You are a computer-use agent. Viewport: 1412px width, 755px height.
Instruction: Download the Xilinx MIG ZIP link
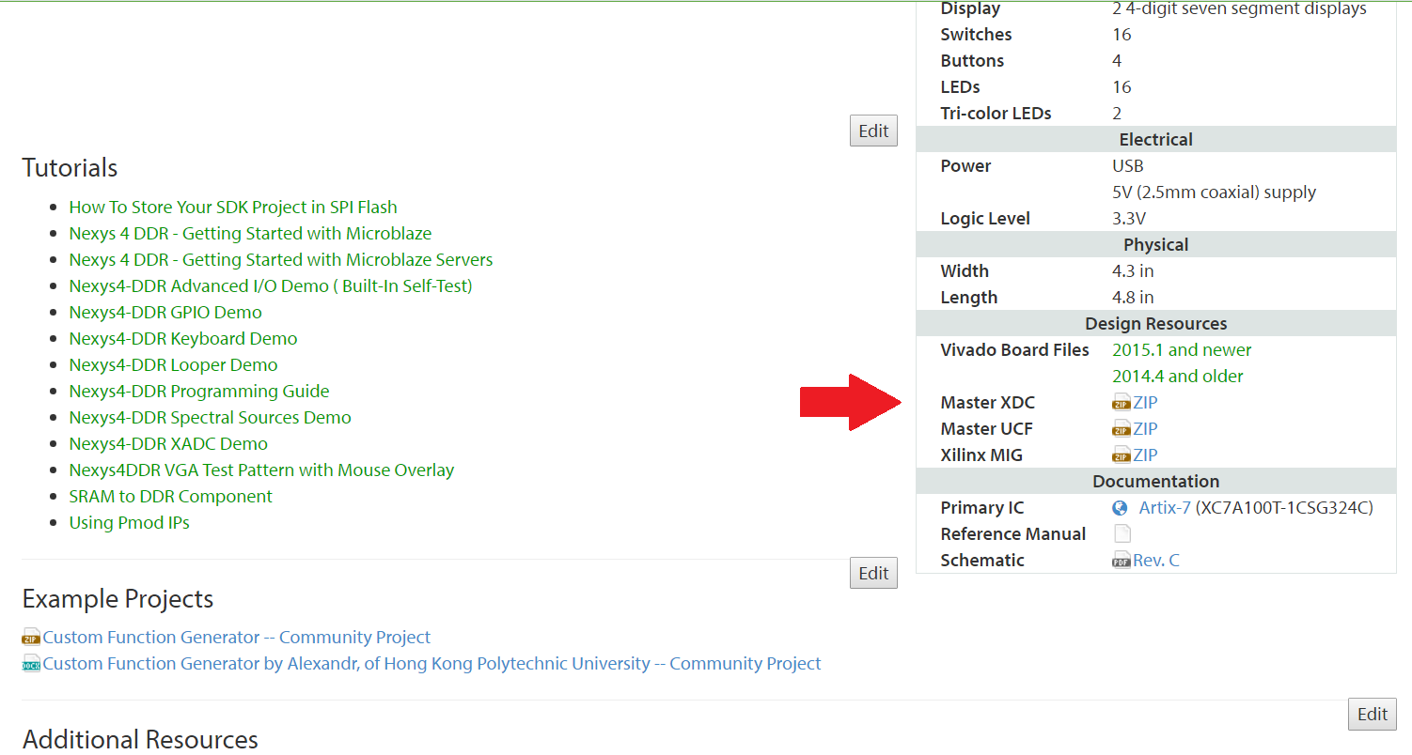pos(1145,455)
